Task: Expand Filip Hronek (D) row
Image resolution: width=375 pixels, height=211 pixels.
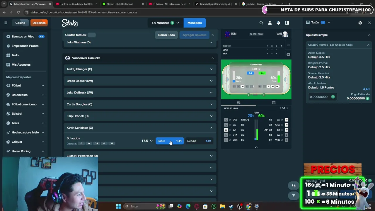Action: [x=140, y=116]
